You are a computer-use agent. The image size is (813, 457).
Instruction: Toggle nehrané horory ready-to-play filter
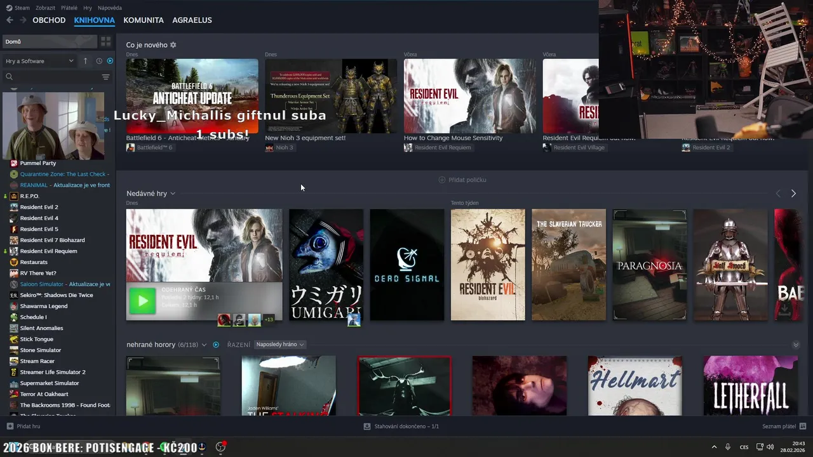coord(216,345)
